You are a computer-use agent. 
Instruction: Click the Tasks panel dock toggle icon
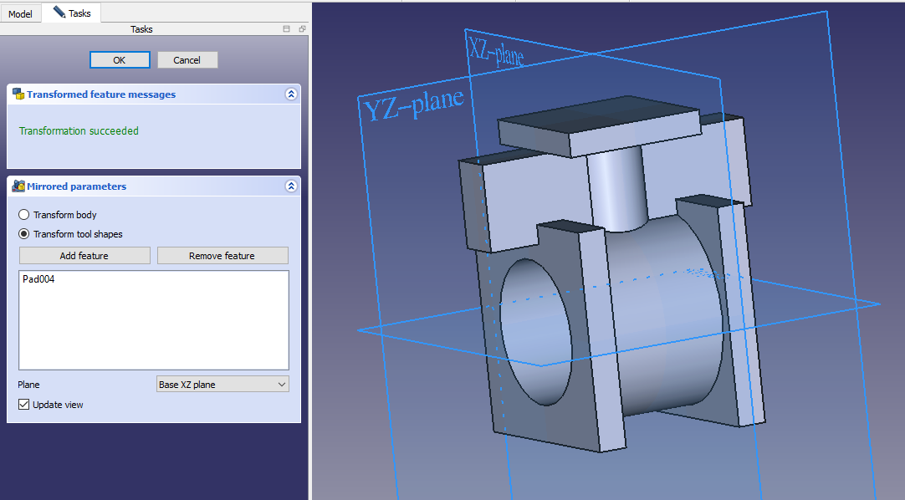[x=286, y=28]
